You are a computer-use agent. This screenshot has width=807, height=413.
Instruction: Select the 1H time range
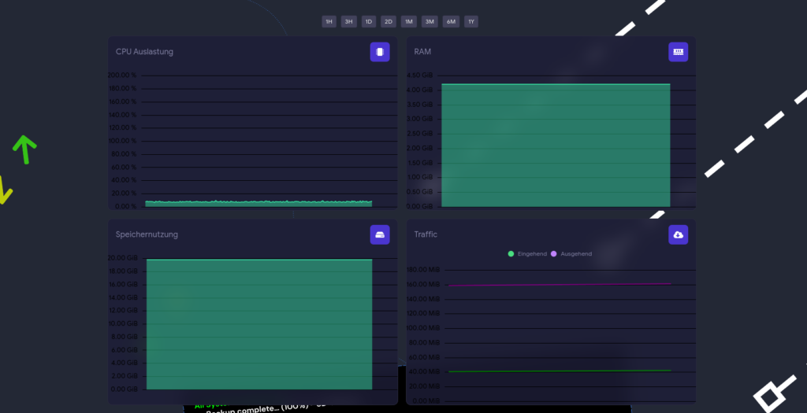click(x=329, y=21)
